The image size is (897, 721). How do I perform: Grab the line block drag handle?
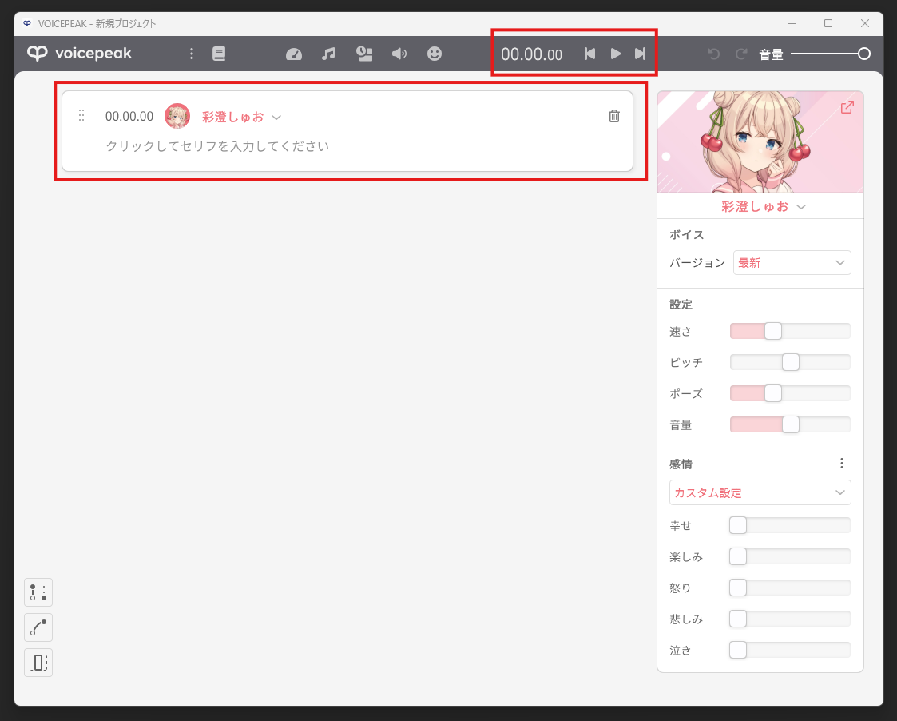pyautogui.click(x=81, y=116)
